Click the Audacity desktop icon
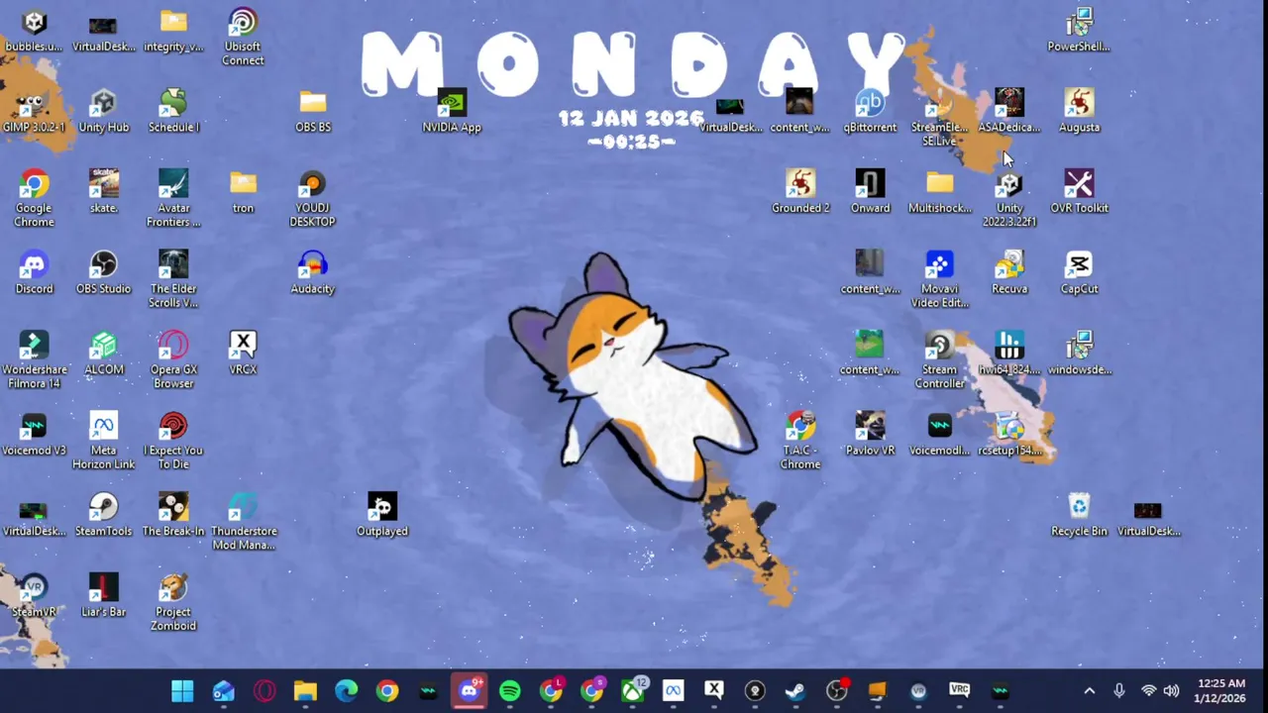 (x=313, y=272)
